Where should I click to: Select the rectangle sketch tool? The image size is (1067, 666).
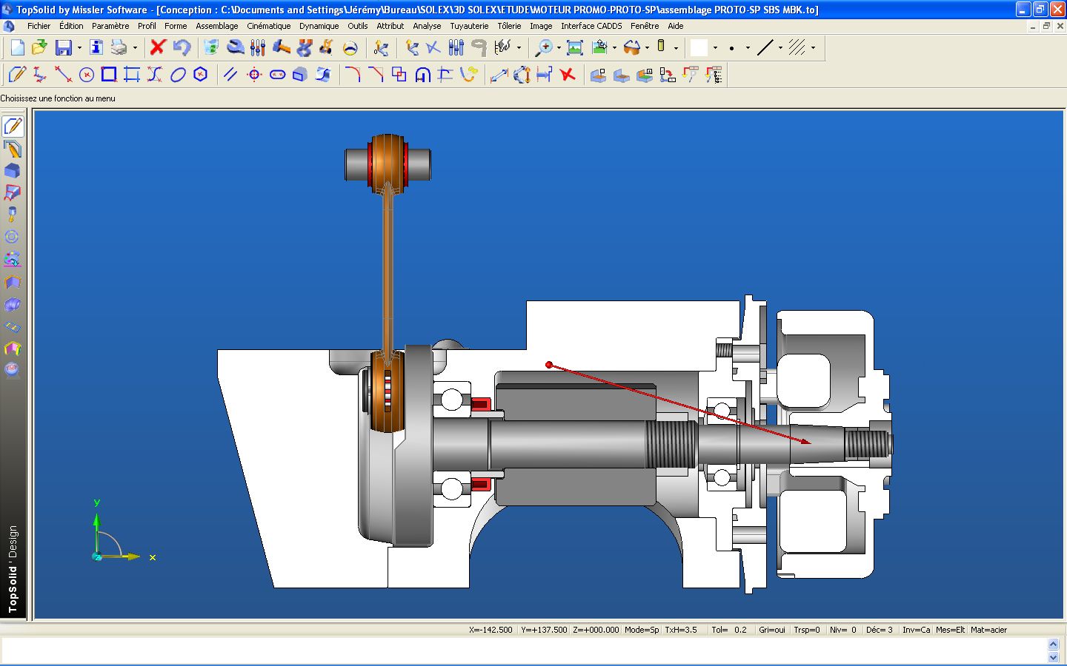[x=109, y=74]
